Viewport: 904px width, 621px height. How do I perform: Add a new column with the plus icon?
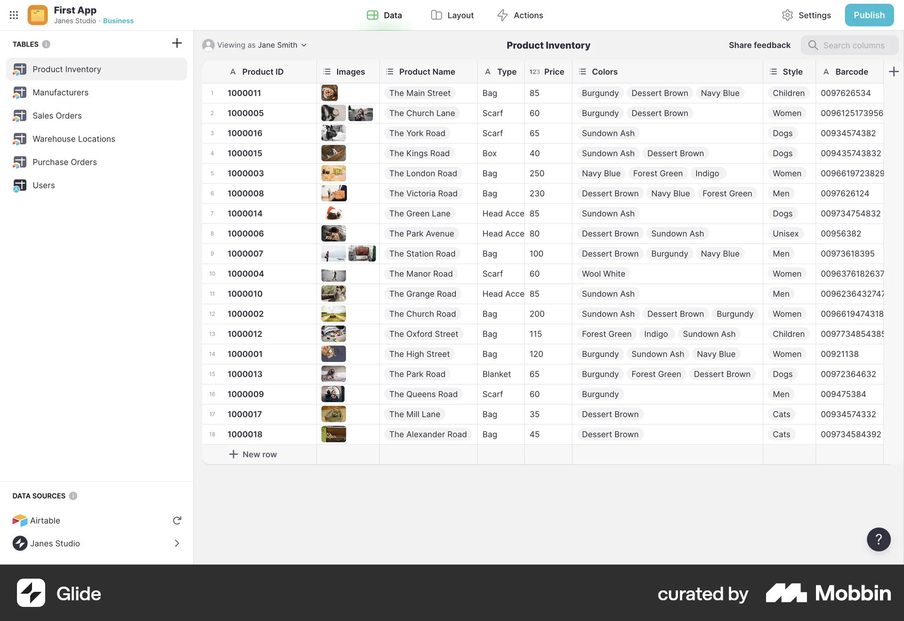(894, 72)
